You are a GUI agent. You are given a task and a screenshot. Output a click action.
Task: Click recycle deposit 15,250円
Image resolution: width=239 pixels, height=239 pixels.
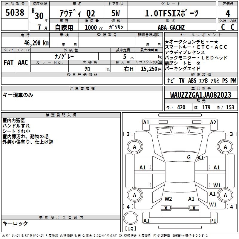pos(151,69)
